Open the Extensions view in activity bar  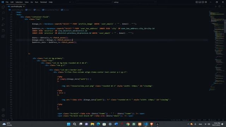tap(3, 36)
